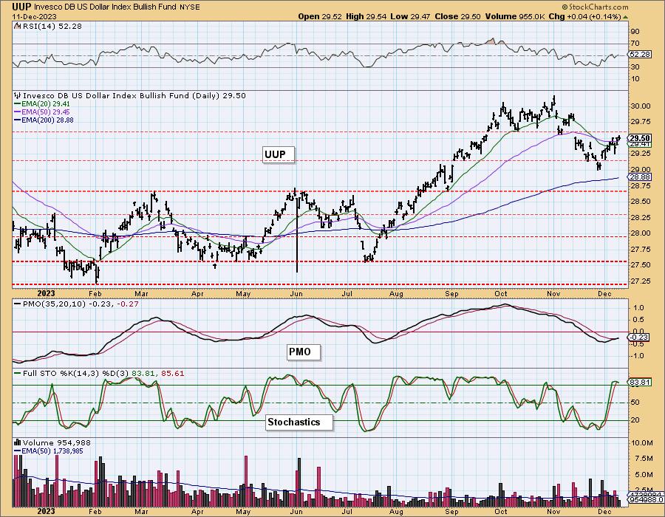665x517 pixels.
Task: Click the volume bars icon before Volume 954,988
Action: point(18,443)
